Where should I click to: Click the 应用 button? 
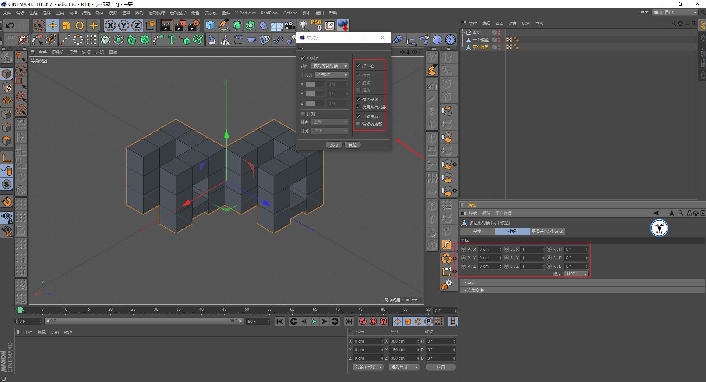point(441,367)
